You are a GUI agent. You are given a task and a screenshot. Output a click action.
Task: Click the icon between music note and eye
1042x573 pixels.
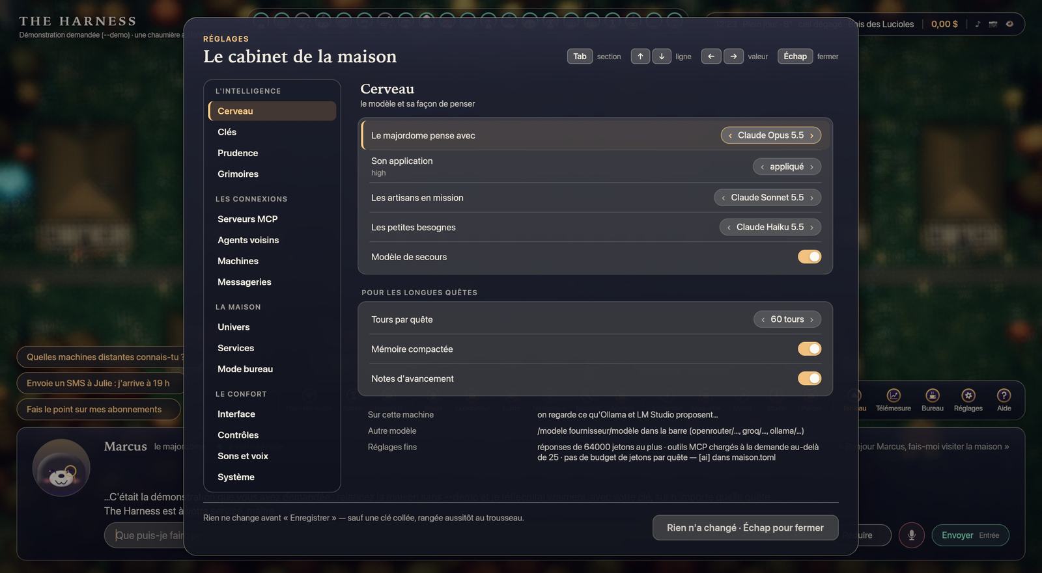pyautogui.click(x=993, y=24)
